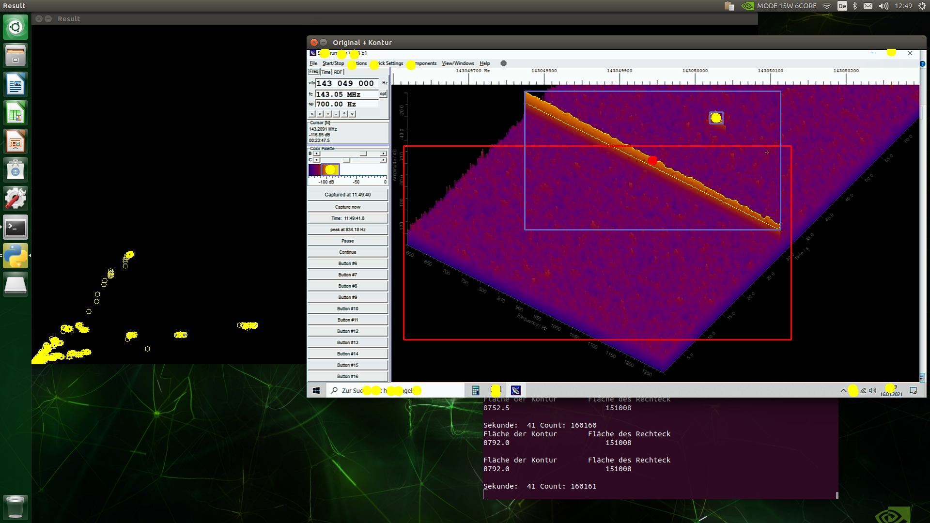Click the Windows taskbar date 16.01.2021
This screenshot has height=523, width=930.
click(x=891, y=394)
